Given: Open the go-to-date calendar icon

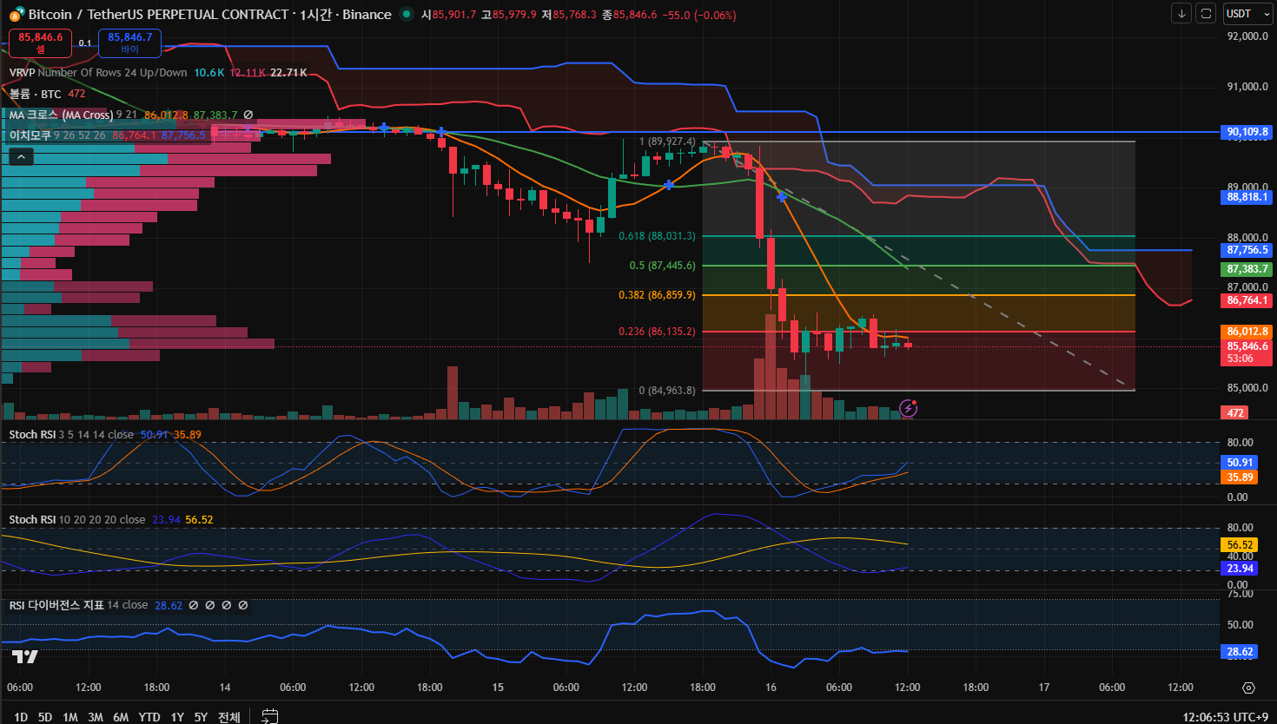Looking at the screenshot, I should click(x=270, y=716).
